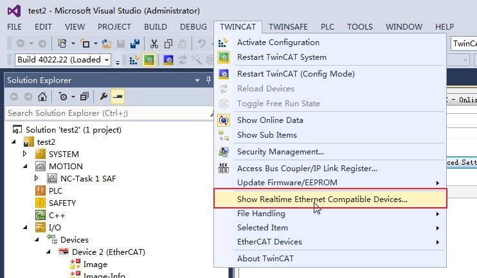Open the File Handling submenu
Viewport: 477px width, 278px height.
(330, 214)
